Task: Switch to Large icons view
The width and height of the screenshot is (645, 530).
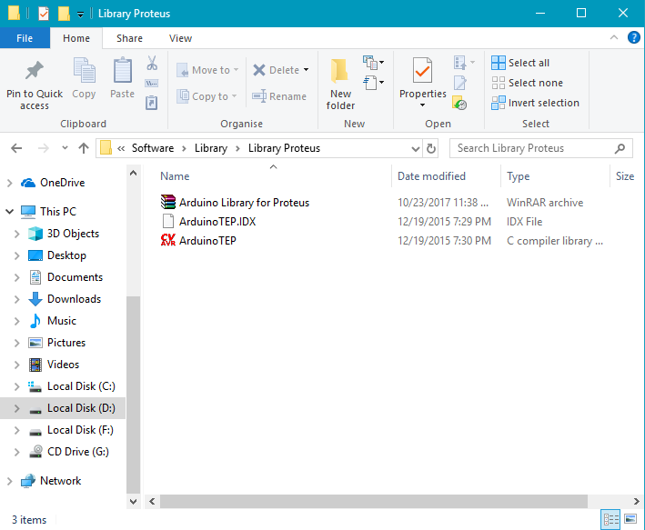Action: click(630, 519)
